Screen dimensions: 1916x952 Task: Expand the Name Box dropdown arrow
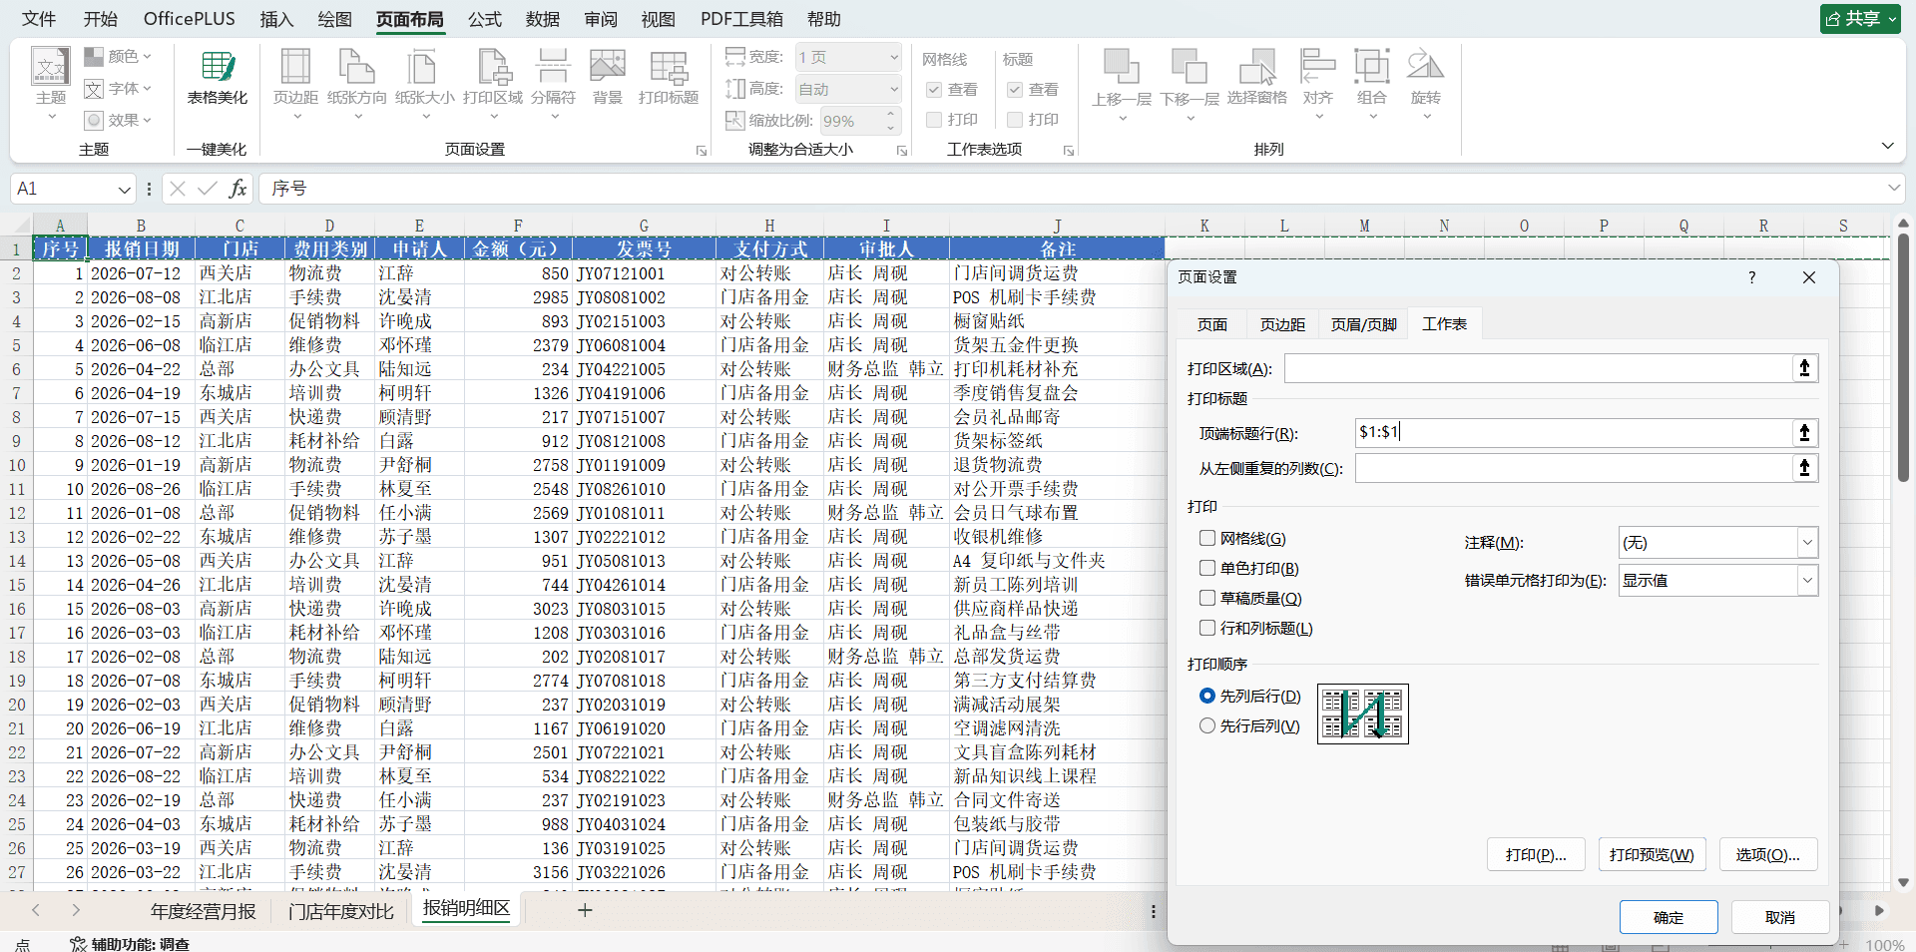click(125, 189)
